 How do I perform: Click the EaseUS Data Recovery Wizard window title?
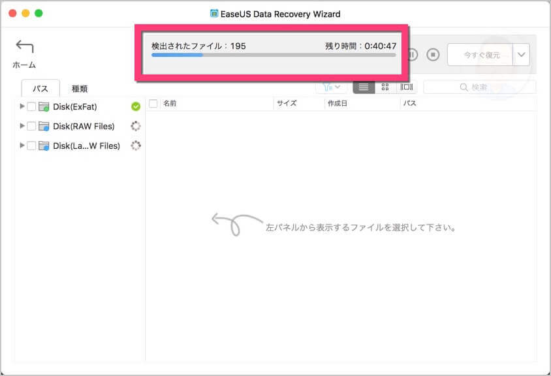281,14
